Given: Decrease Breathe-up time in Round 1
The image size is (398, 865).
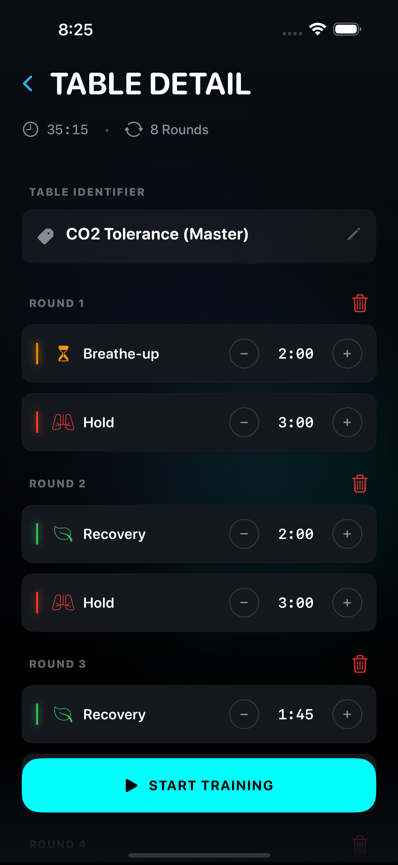Looking at the screenshot, I should click(x=244, y=353).
